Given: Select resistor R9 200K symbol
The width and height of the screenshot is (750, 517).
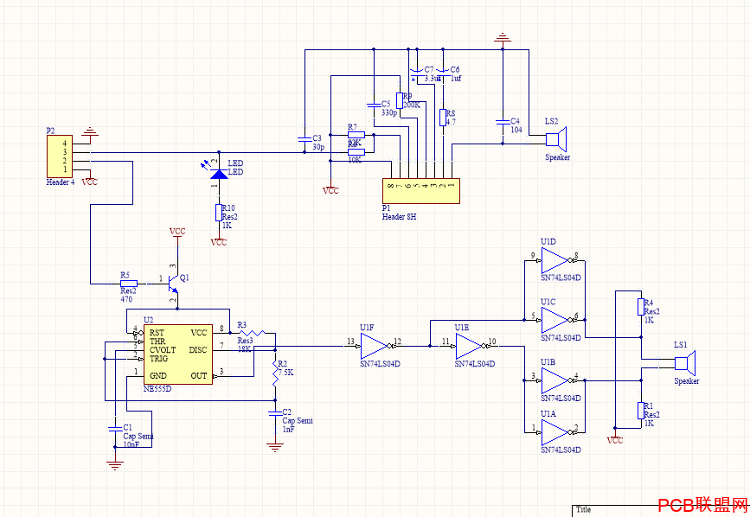Looking at the screenshot, I should coord(400,100).
